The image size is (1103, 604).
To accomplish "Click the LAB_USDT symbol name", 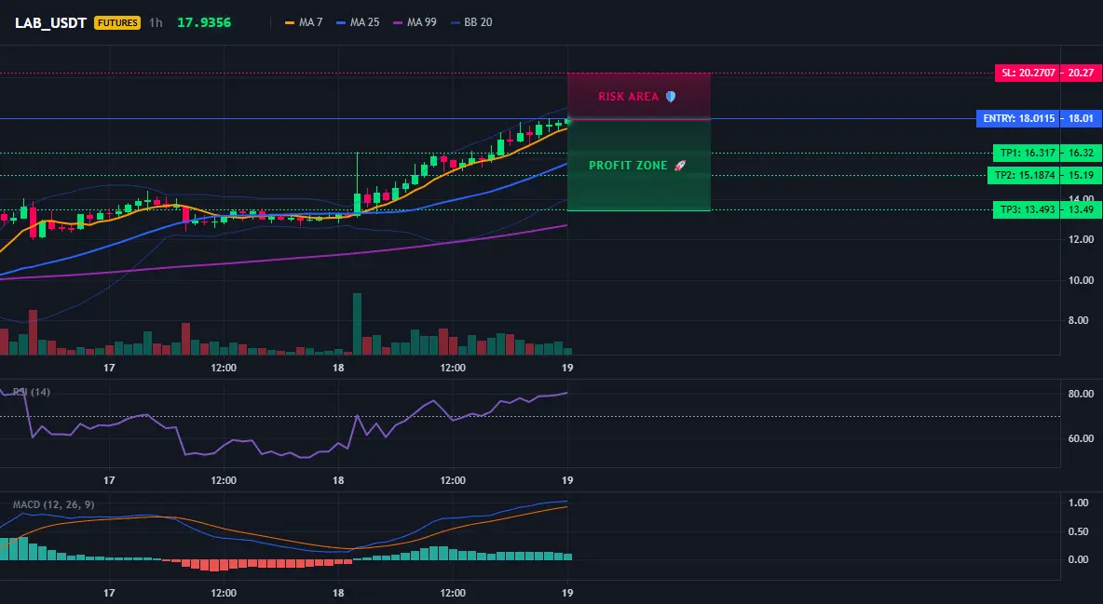I will (x=50, y=22).
